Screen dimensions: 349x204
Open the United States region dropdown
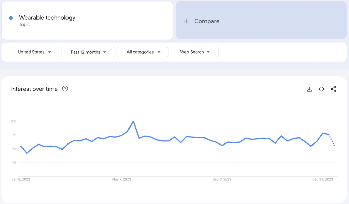(33, 52)
